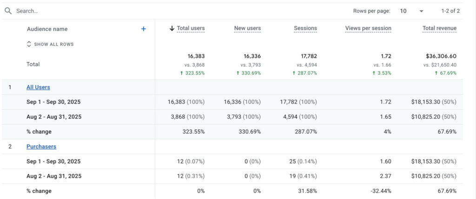Click the Total summary row label
The height and width of the screenshot is (199, 476).
(x=33, y=64)
